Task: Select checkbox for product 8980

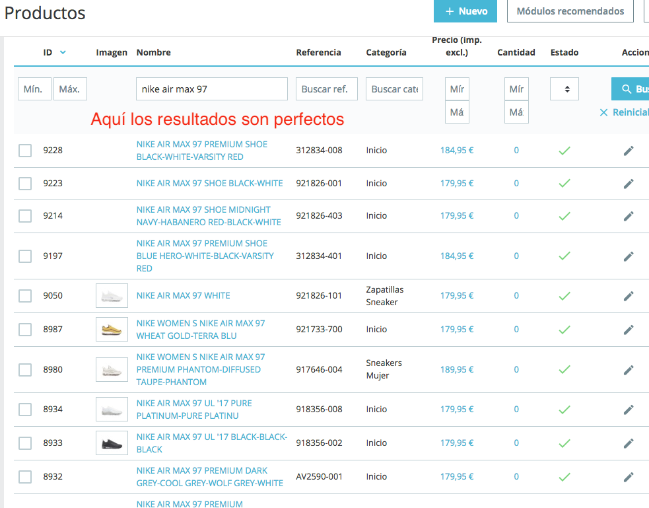Action: [25, 370]
